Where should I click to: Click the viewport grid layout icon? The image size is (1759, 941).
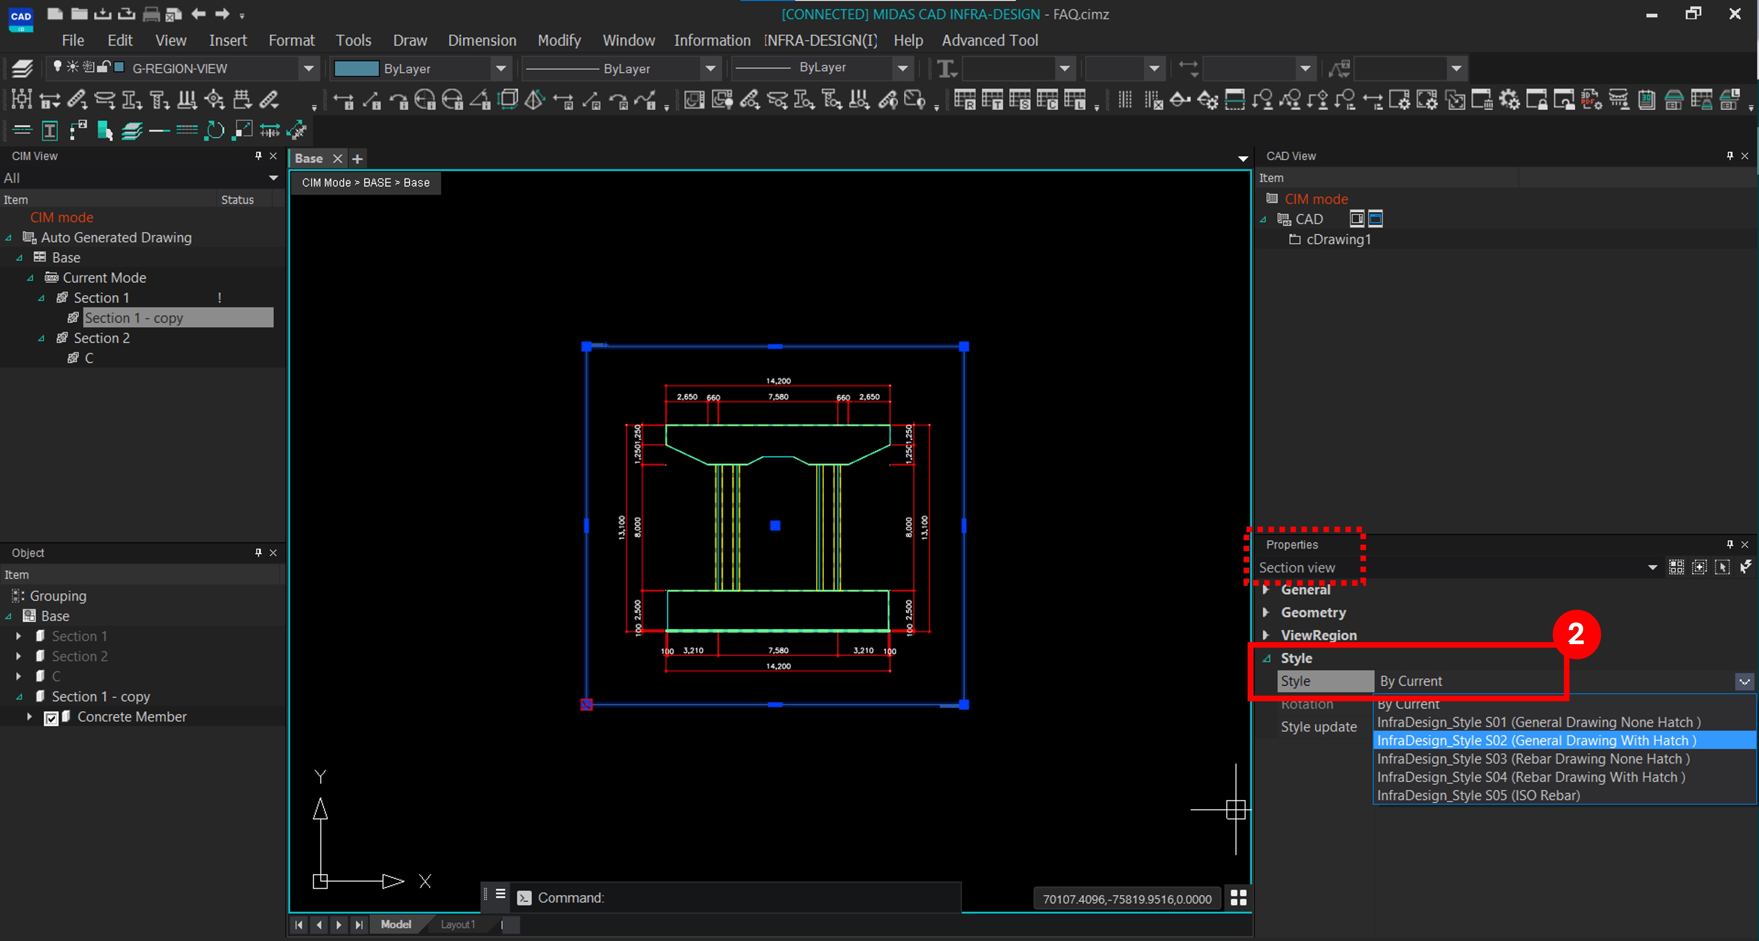click(x=1238, y=898)
